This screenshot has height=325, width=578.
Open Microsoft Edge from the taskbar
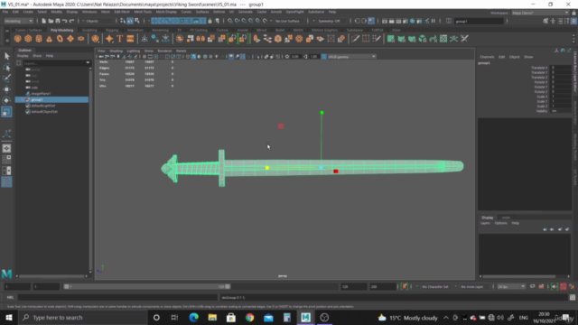[193, 317]
